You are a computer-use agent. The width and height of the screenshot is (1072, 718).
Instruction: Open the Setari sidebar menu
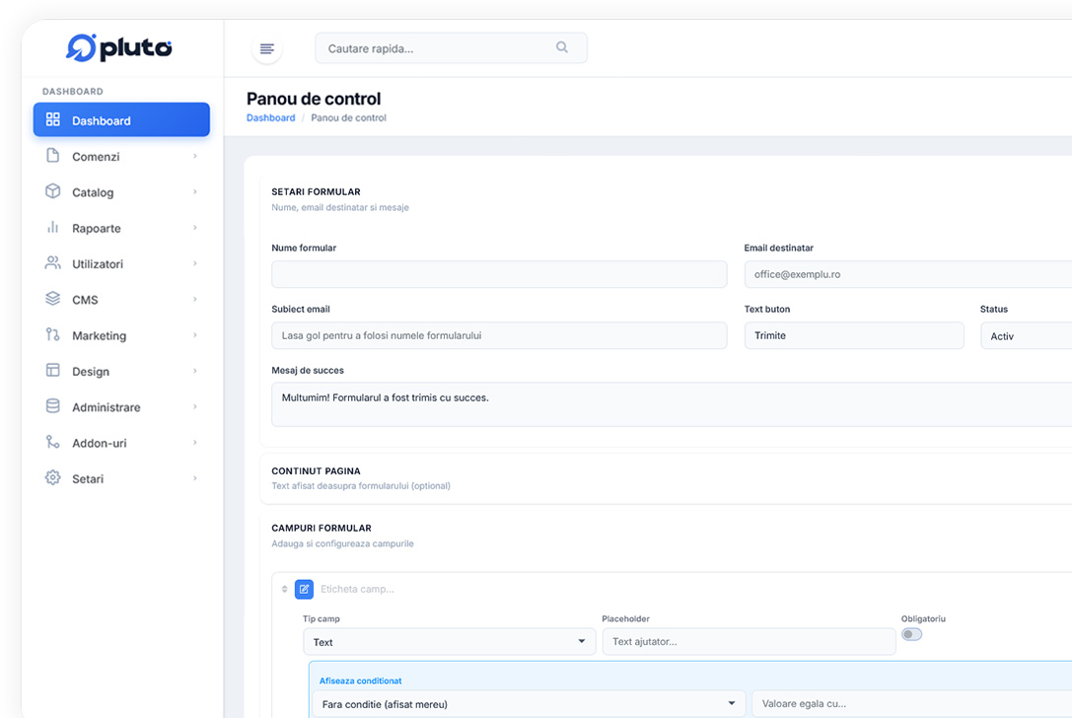[121, 478]
